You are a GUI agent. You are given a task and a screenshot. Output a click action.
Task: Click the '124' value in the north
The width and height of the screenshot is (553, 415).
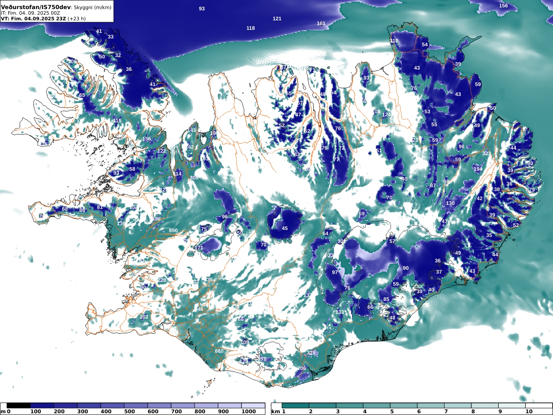[386, 115]
